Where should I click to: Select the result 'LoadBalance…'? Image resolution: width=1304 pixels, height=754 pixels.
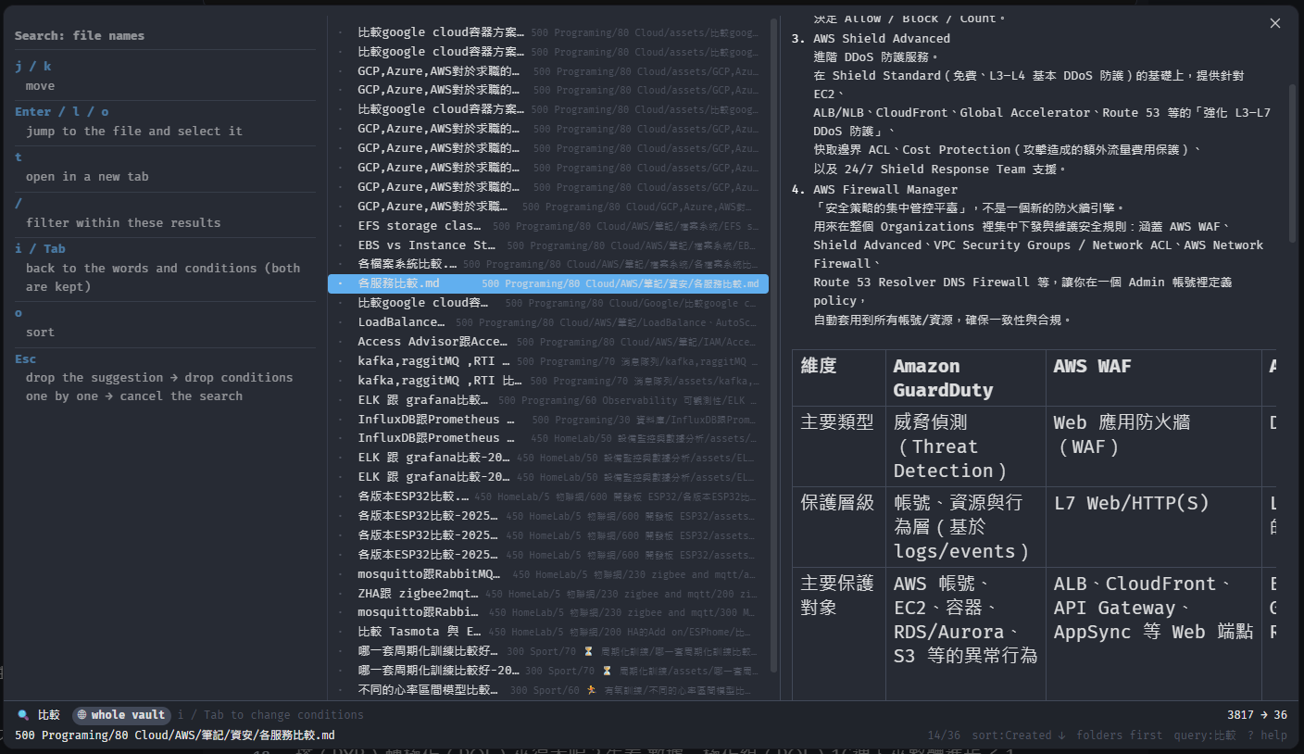(548, 322)
